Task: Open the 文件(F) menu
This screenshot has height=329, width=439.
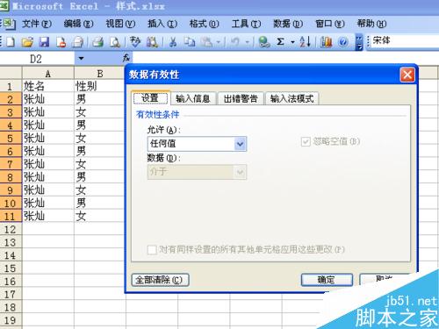Action: [x=37, y=24]
